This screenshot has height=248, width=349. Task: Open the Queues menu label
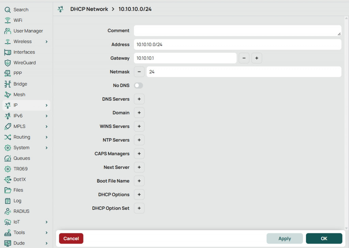coord(22,158)
